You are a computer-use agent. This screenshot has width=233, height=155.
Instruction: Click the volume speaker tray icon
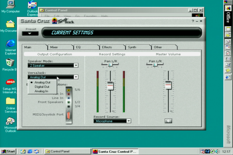[x=217, y=151]
